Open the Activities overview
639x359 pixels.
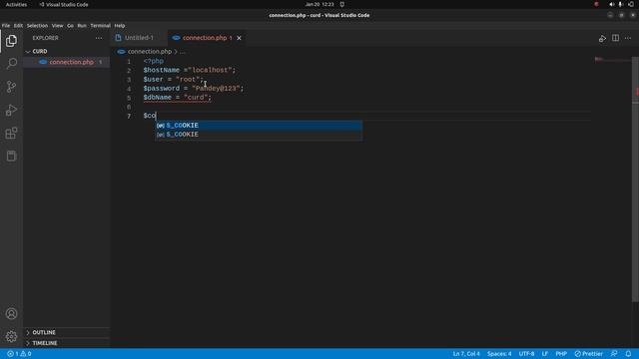coord(16,4)
